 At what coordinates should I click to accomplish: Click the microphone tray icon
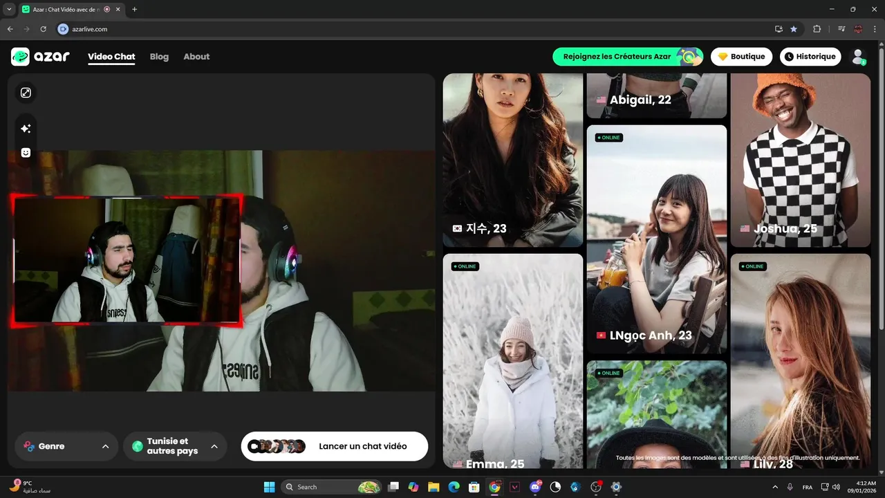(790, 487)
